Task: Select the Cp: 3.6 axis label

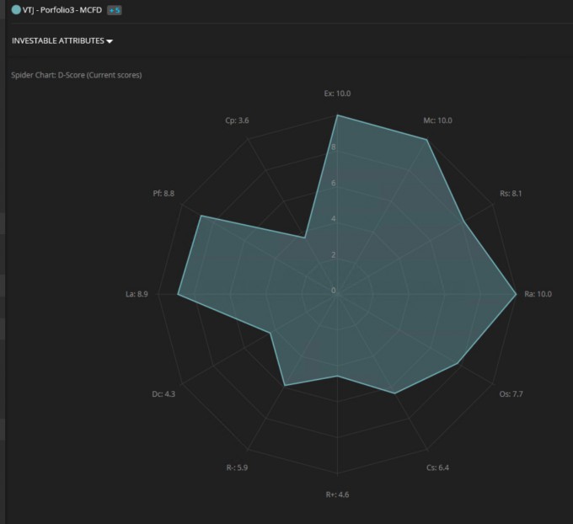Action: click(237, 120)
